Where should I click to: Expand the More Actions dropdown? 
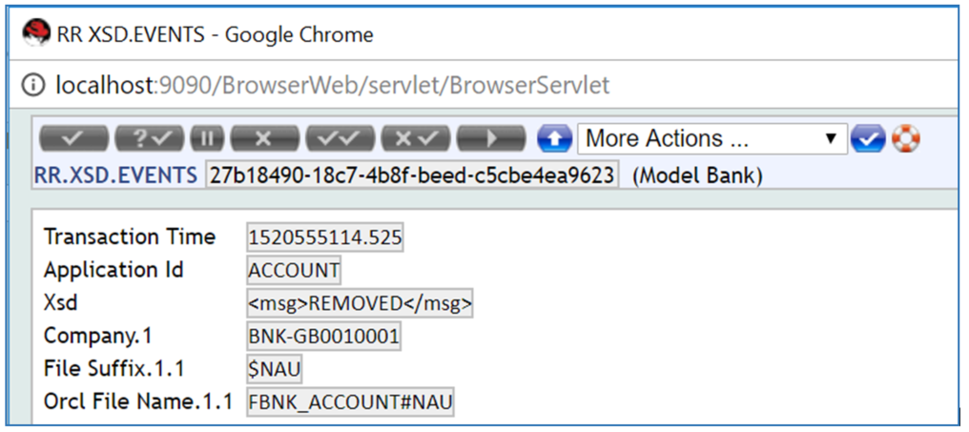pyautogui.click(x=711, y=139)
